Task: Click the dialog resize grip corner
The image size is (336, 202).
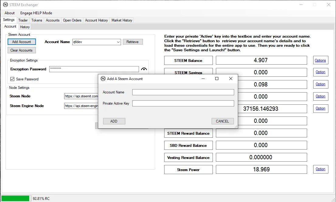Action: coord(236,126)
